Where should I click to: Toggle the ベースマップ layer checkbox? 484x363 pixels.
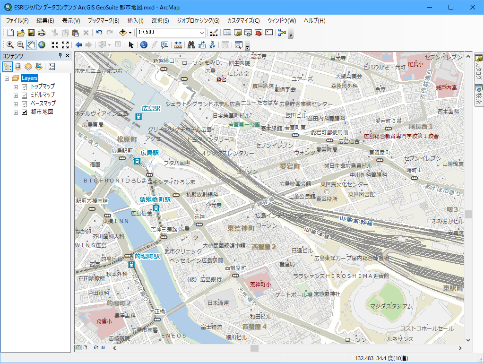pos(25,104)
